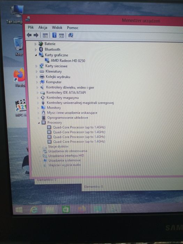Click the Oprogramowanie układowe firmware icon

pyautogui.click(x=44, y=117)
